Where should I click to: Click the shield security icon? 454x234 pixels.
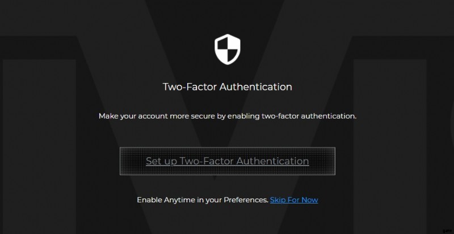click(x=227, y=49)
